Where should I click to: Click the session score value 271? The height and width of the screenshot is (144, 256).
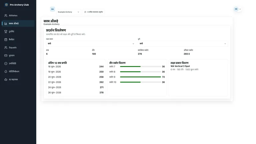click(102, 87)
